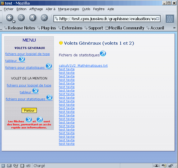Expand the Mozilla Community bookmark folder
The image size is (178, 168).
[x=124, y=28]
